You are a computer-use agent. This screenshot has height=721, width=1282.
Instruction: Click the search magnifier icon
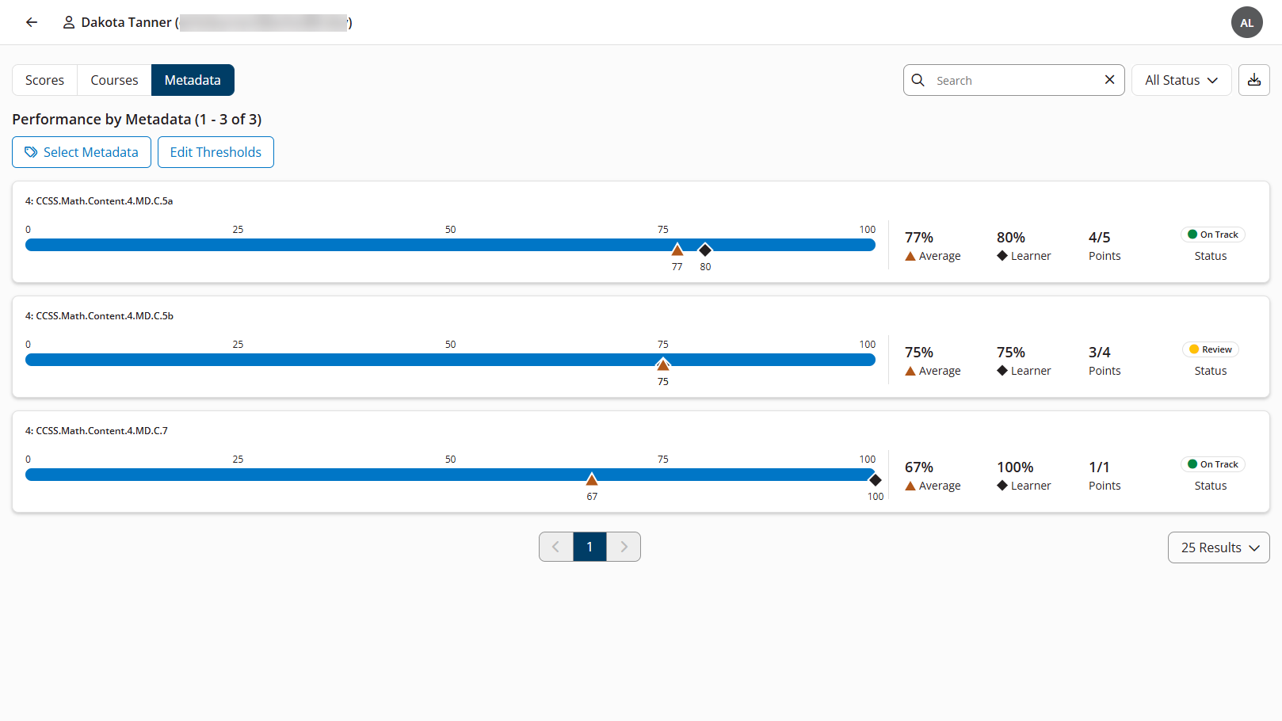point(918,80)
